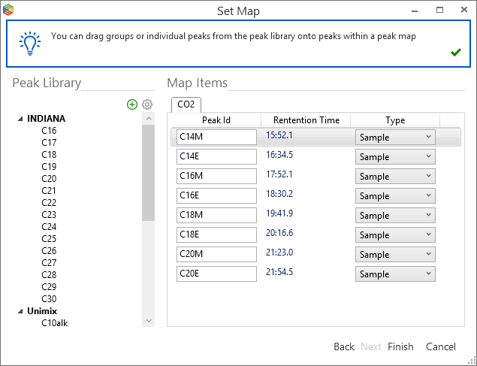Click the lightbulb tip icon
Screen dimensions: 477x366
click(x=29, y=44)
